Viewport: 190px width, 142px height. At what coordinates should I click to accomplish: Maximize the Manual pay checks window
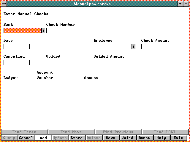(186, 4)
